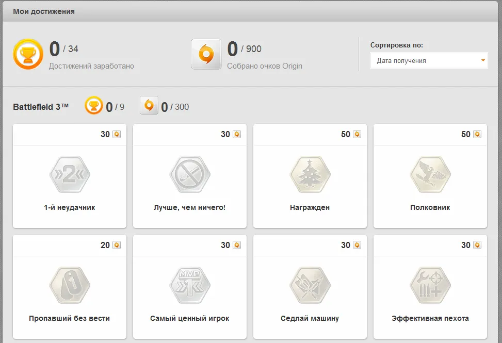502x343 pixels.
Task: Click the 1-й неудачник achievement title
Action: 70,207
